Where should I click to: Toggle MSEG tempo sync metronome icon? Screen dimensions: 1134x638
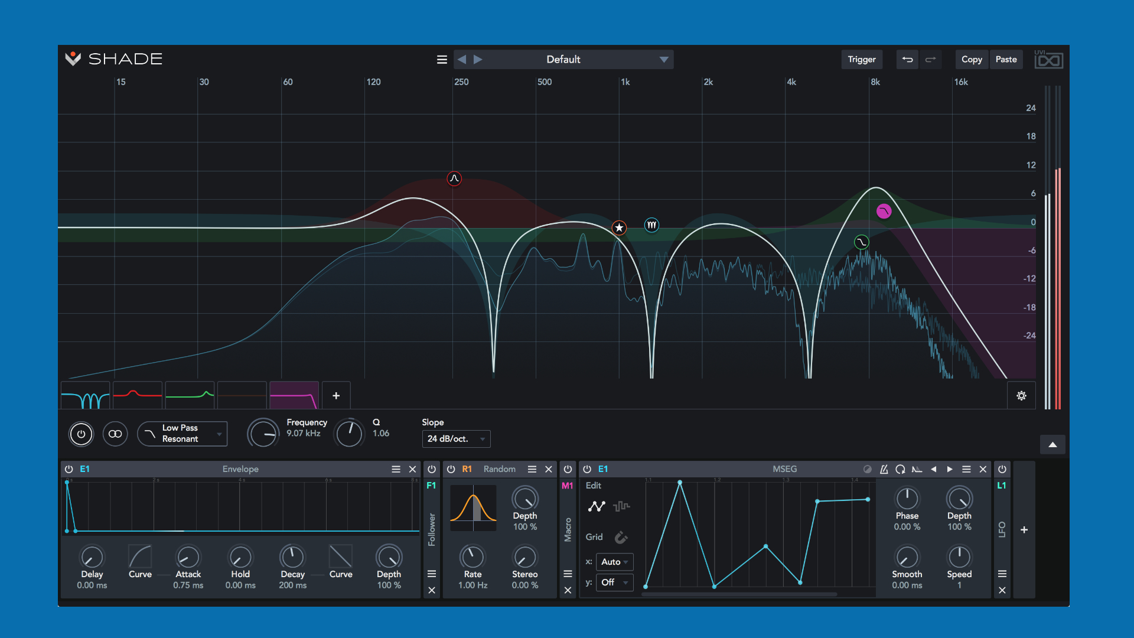tap(884, 469)
